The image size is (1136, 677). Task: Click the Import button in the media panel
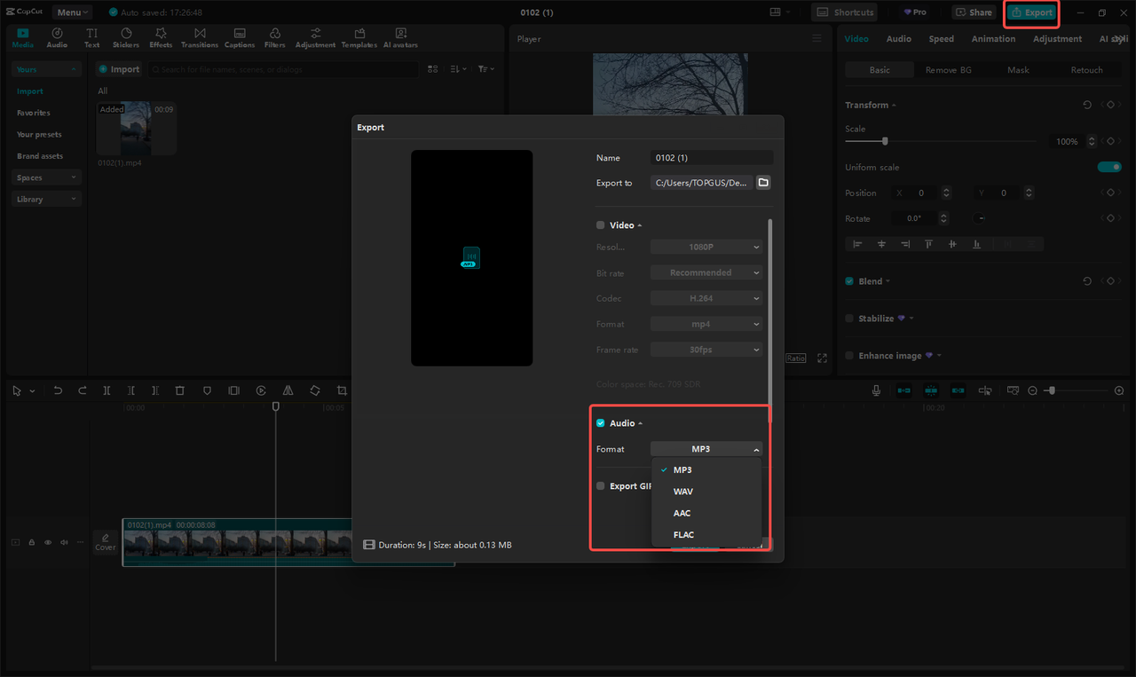118,68
